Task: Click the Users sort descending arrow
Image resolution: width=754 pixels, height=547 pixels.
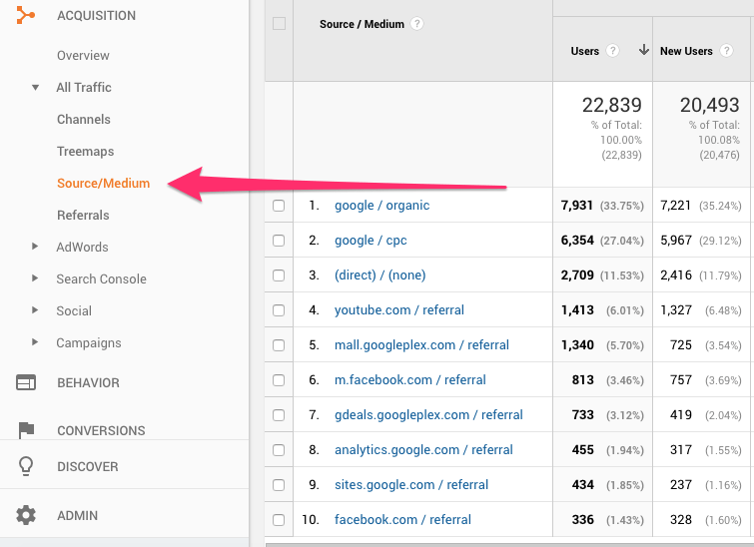Action: coord(644,50)
